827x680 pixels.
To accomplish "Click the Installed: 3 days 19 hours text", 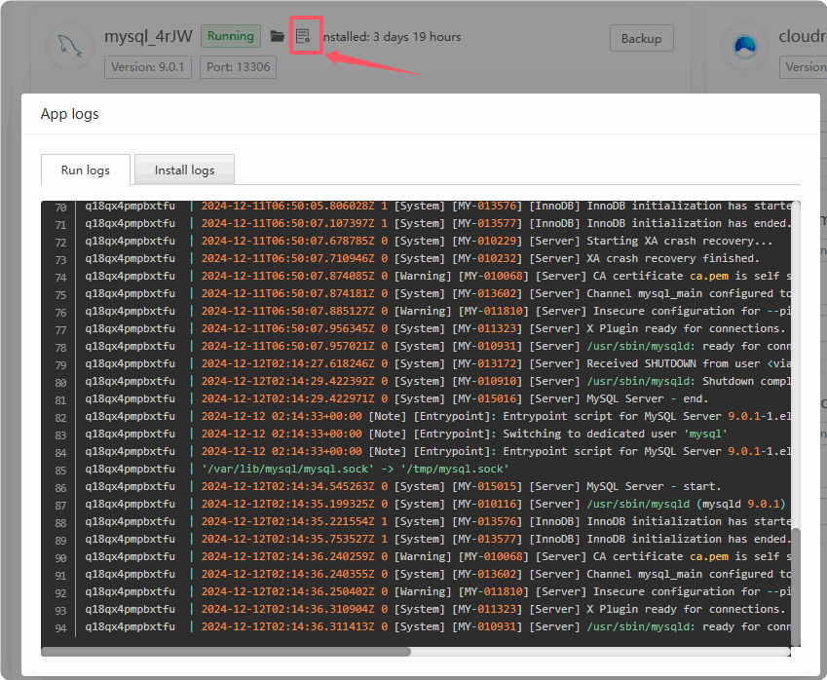I will (392, 37).
